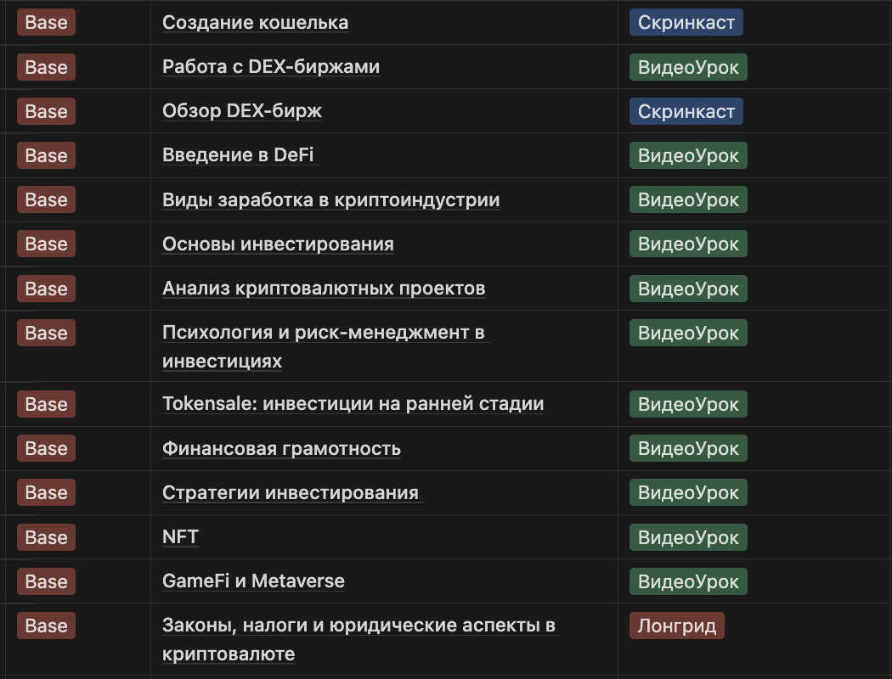Image resolution: width=892 pixels, height=679 pixels.
Task: Open the "Создание кошелька" page link
Action: (x=255, y=23)
